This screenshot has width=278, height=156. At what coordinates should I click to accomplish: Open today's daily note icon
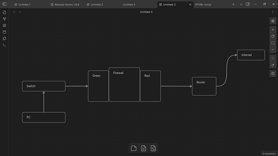(x=4, y=32)
